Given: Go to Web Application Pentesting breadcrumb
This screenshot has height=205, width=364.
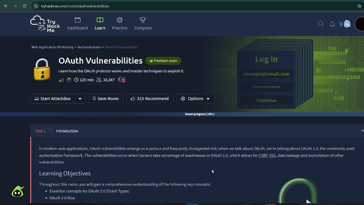Looking at the screenshot, I should point(52,47).
